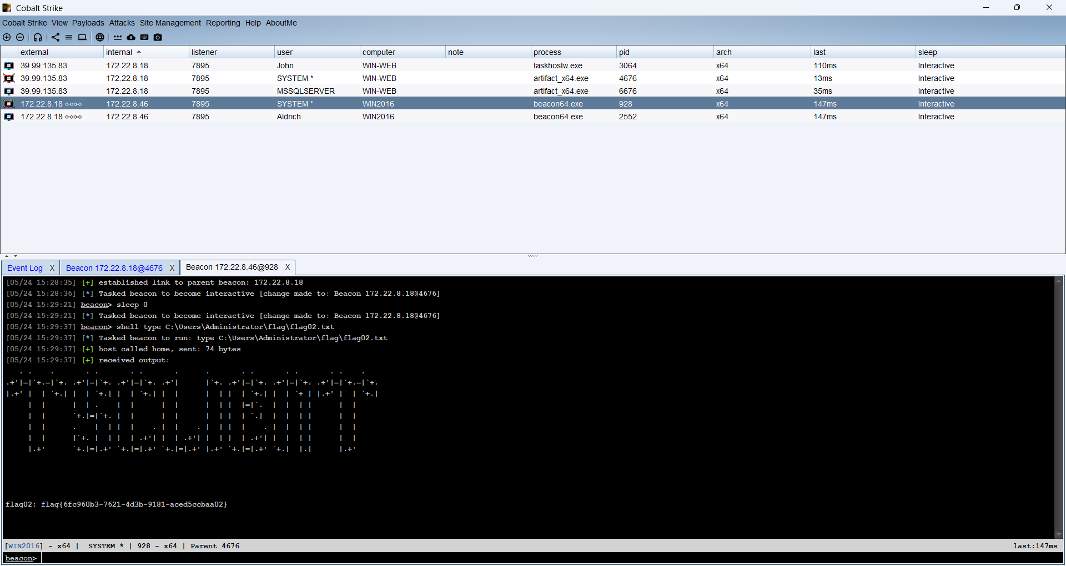Select the Beacon 172.22.8.46@928 tab
The image size is (1066, 566).
point(232,267)
